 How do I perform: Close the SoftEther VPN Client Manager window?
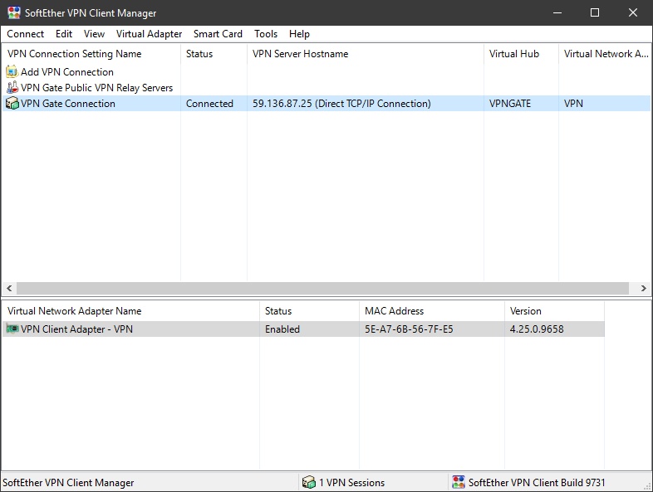(632, 12)
